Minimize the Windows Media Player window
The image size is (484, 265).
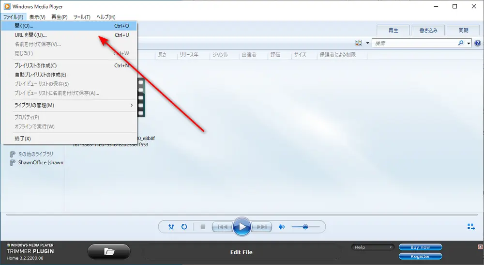point(436,6)
